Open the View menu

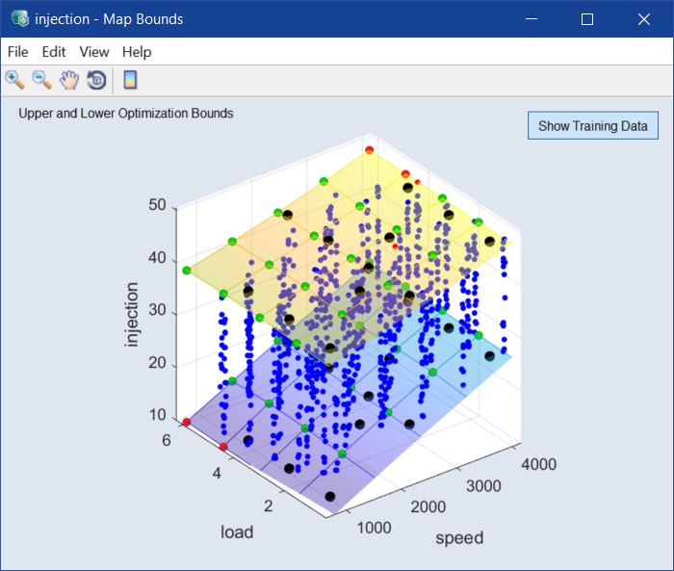click(x=94, y=52)
